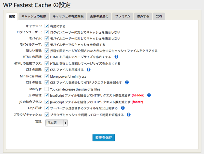This screenshot has width=204, height=154.
Task: Toggle JS の結合プラス footer checkbox
Action: [x=47, y=102]
